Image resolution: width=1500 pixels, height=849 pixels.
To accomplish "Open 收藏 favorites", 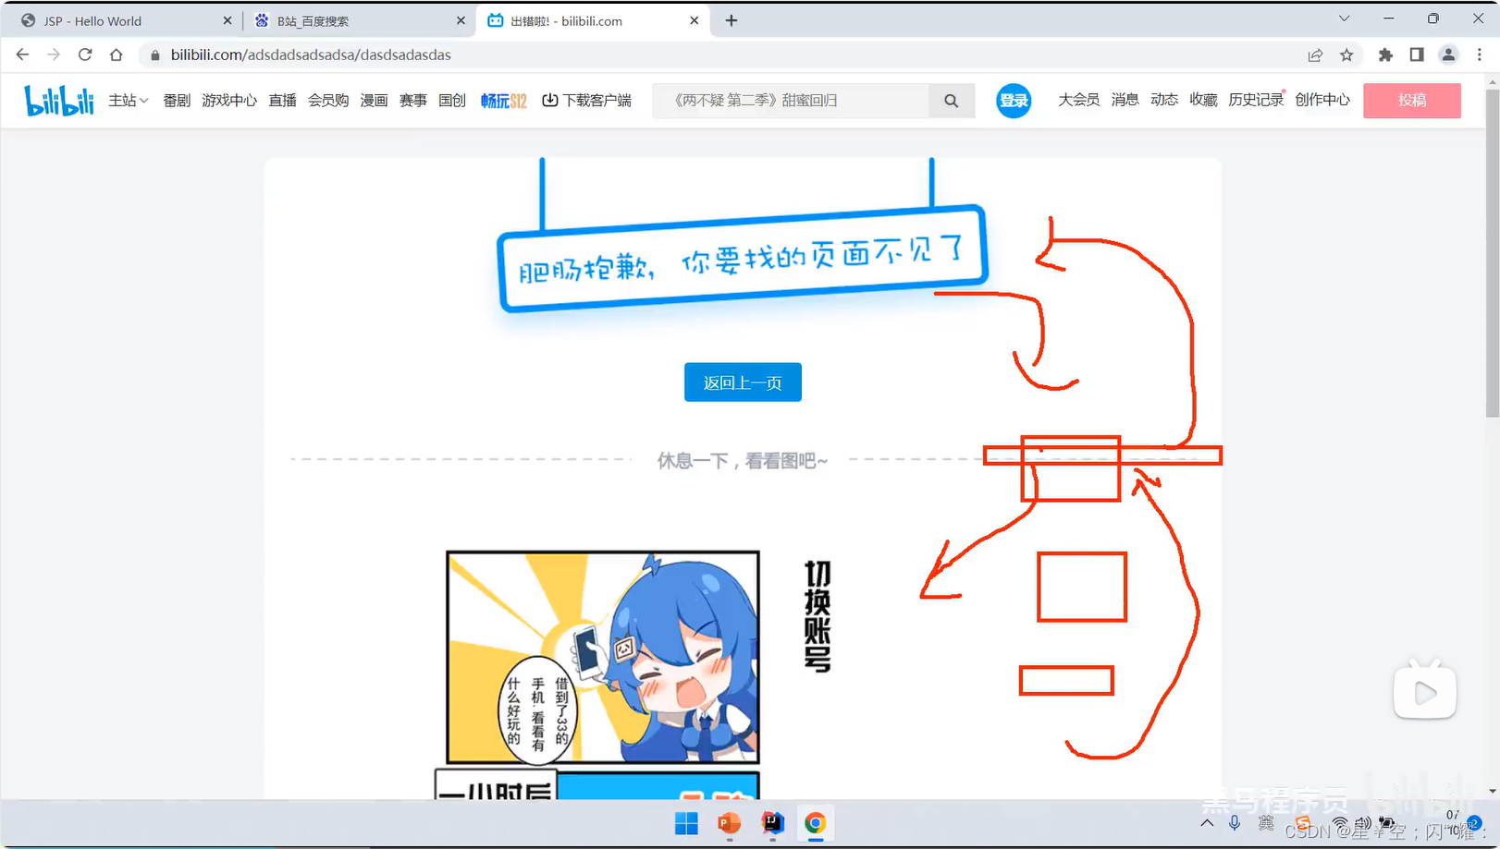I will pos(1203,100).
